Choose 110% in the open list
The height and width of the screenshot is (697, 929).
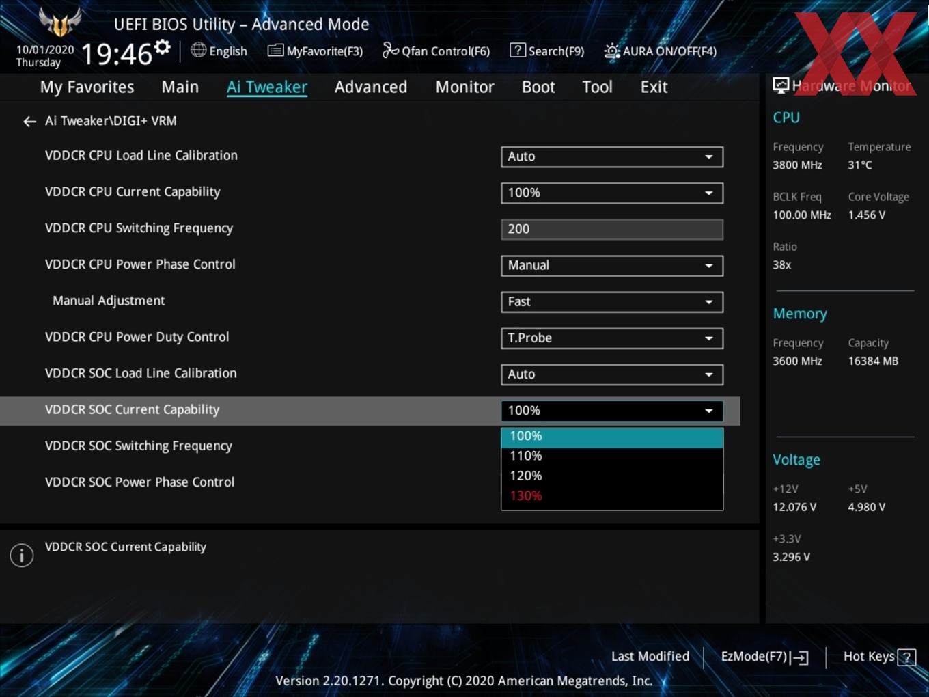[x=612, y=456]
